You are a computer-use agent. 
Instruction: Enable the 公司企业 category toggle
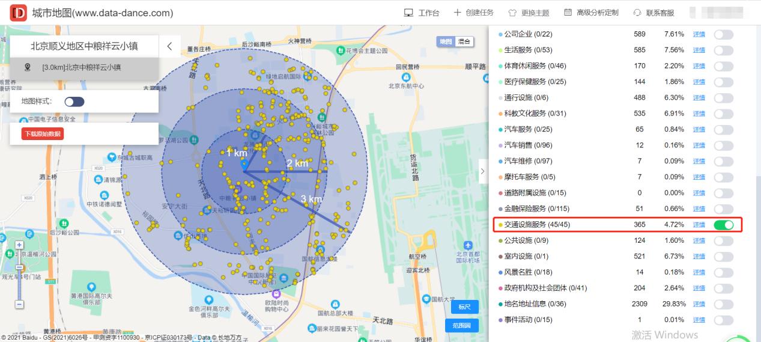(723, 34)
